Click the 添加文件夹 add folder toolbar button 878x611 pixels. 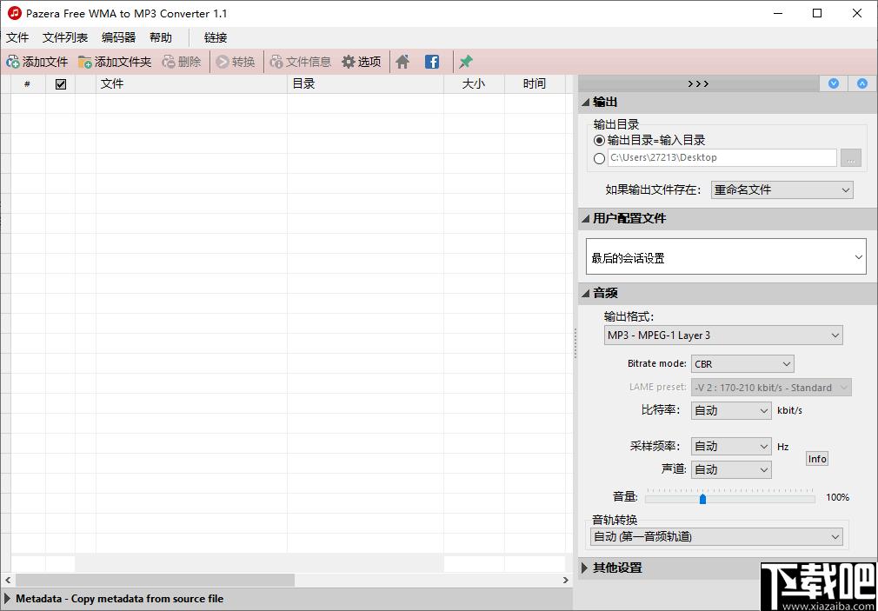pyautogui.click(x=115, y=62)
